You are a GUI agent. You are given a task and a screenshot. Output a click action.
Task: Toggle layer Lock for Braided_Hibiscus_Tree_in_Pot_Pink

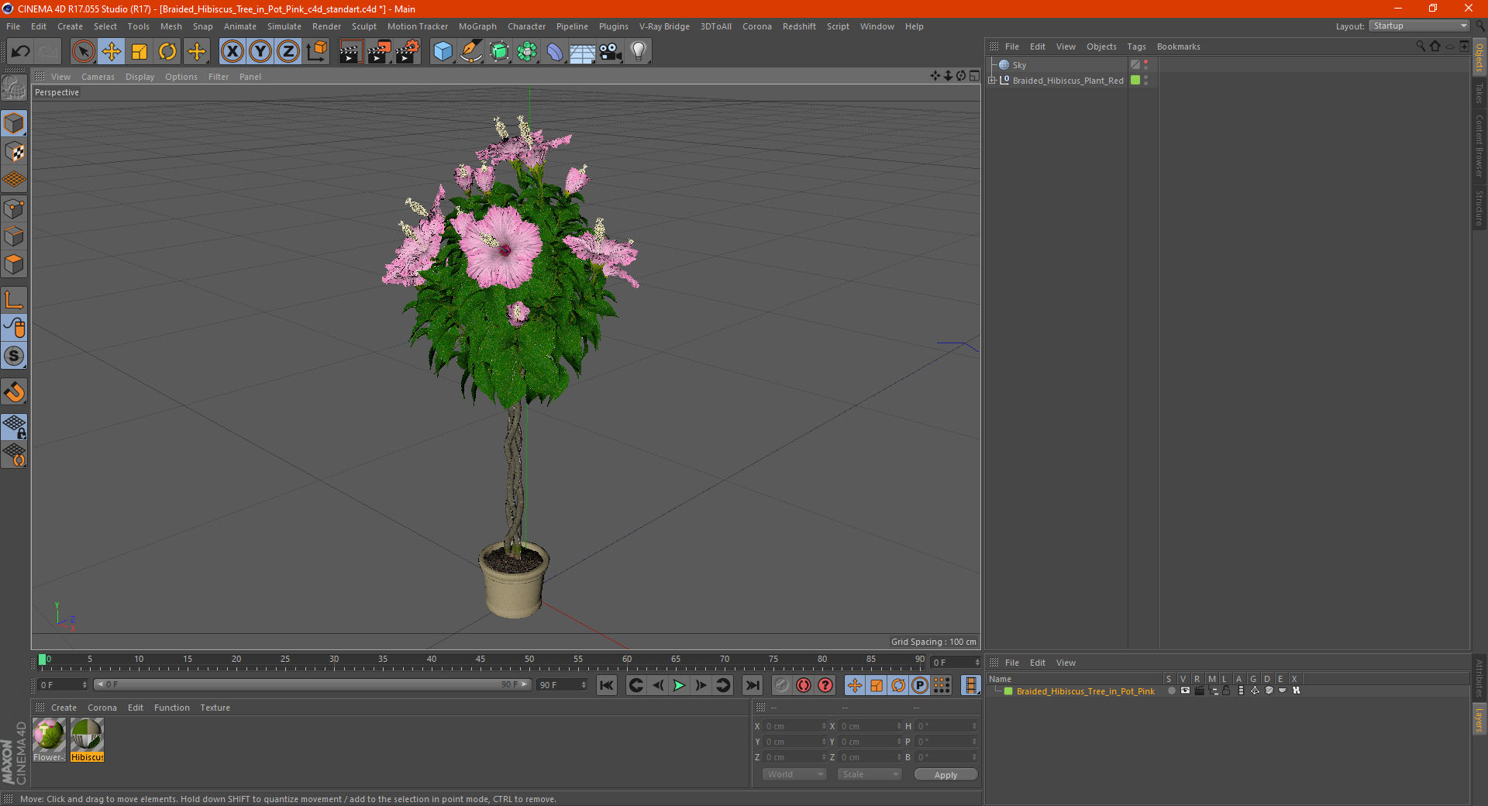click(x=1227, y=691)
